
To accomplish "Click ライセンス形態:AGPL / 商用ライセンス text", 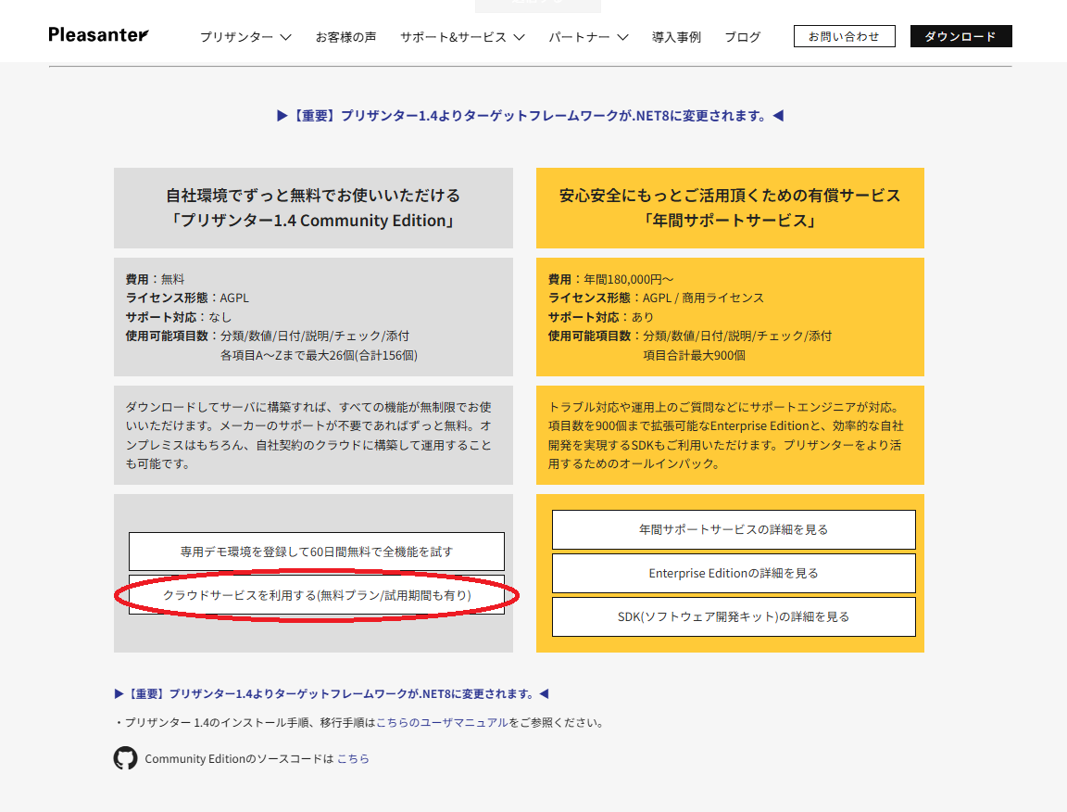I will click(656, 298).
